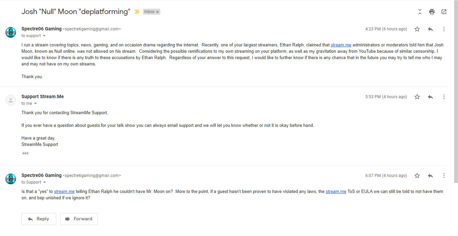Click the Forward button
Viewport: 458px width, 236px height.
[79, 219]
